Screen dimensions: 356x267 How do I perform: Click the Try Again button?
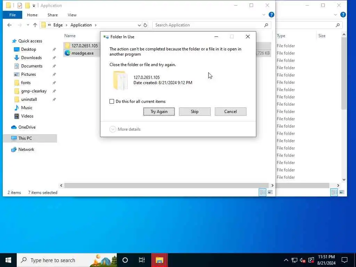tap(159, 112)
